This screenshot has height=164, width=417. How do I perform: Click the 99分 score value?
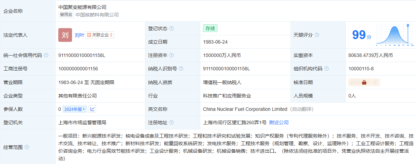pyautogui.click(x=361, y=35)
